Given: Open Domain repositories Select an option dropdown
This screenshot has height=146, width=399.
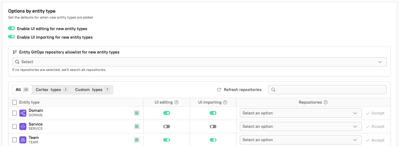Looking at the screenshot, I should 301,113.
